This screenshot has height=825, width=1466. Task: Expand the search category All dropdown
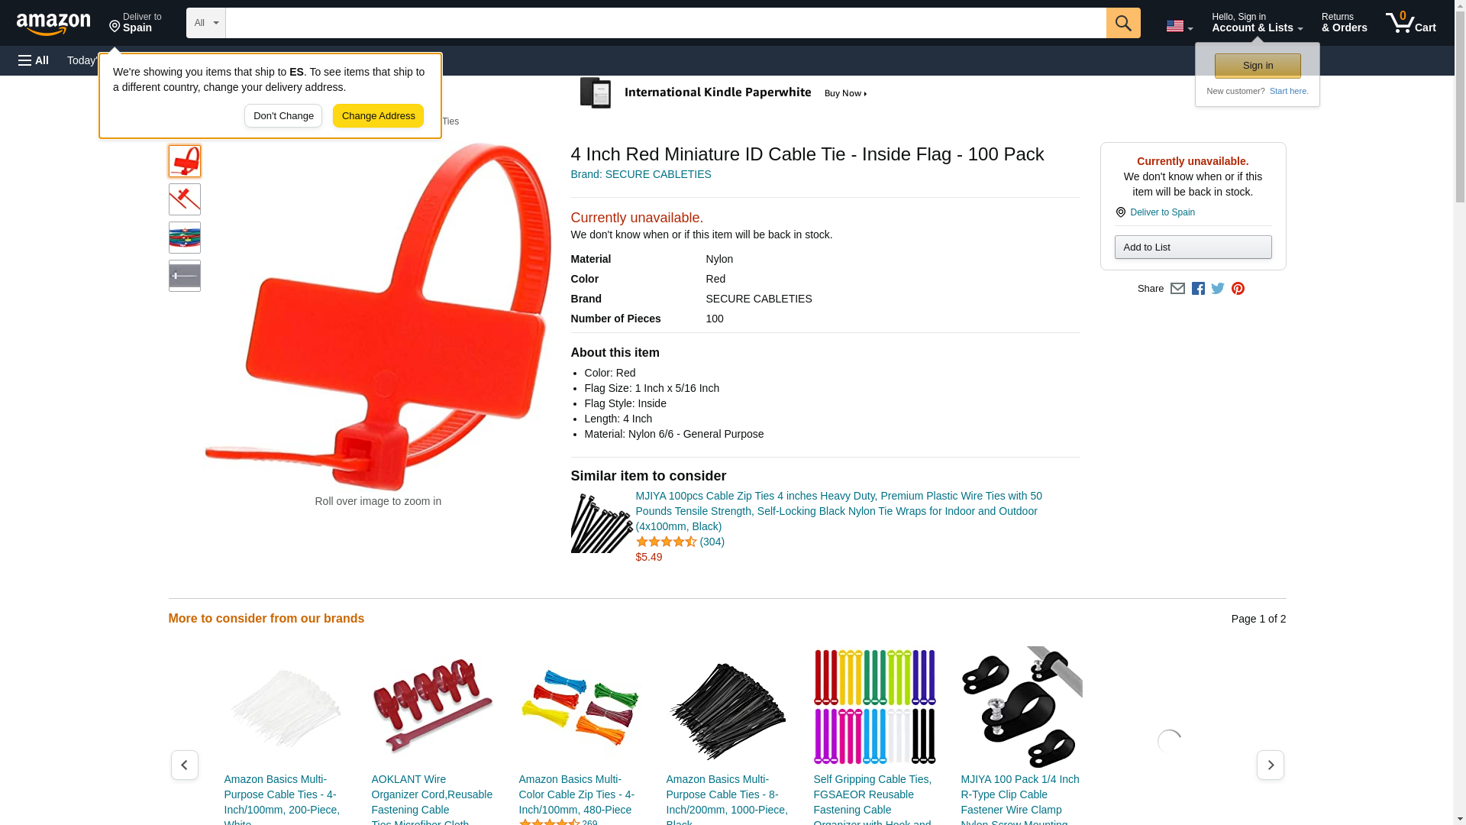[206, 23]
